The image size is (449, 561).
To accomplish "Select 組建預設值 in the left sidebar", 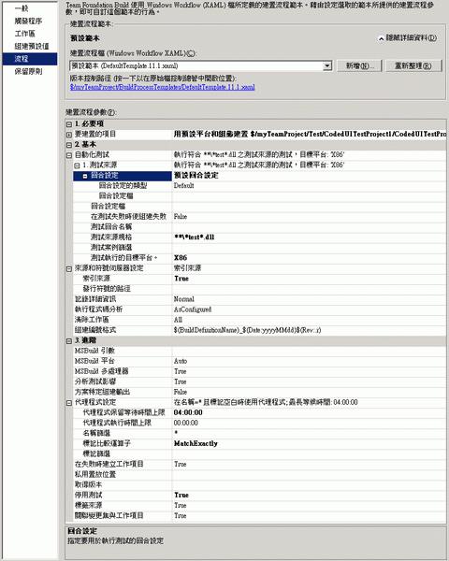I will (32, 46).
